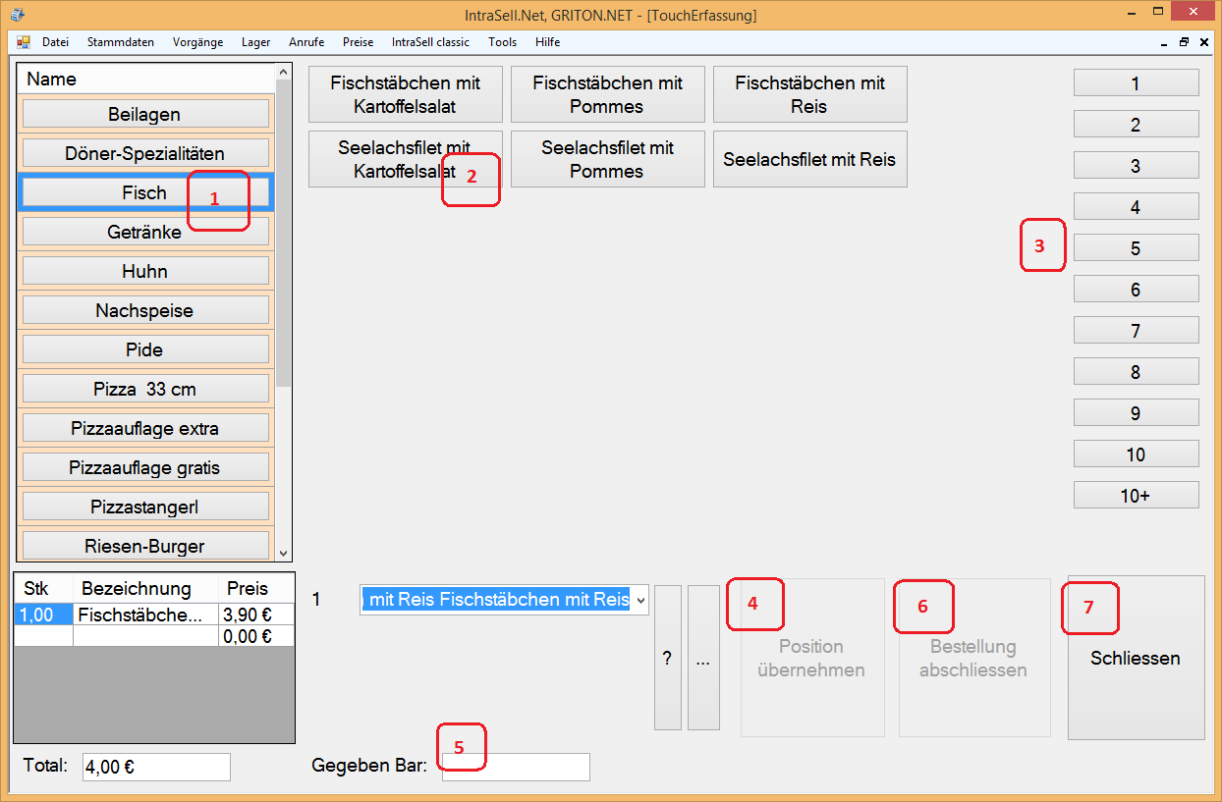This screenshot has height=802, width=1222.
Task: Restore down the inner MDI window
Action: click(x=1184, y=42)
